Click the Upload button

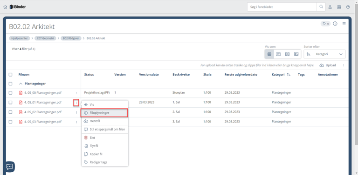328,65
